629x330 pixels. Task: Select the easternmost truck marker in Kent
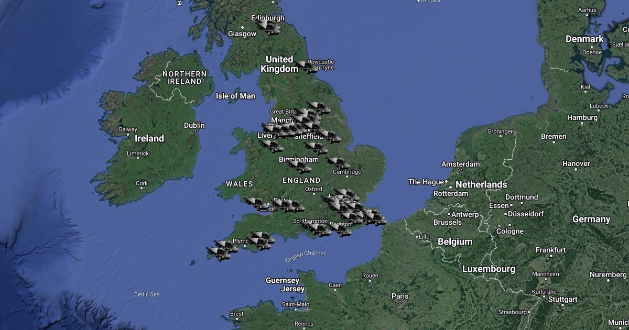[375, 218]
